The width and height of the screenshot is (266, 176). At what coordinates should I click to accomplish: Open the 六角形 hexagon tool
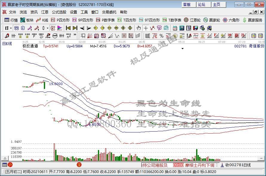pos(231,20)
